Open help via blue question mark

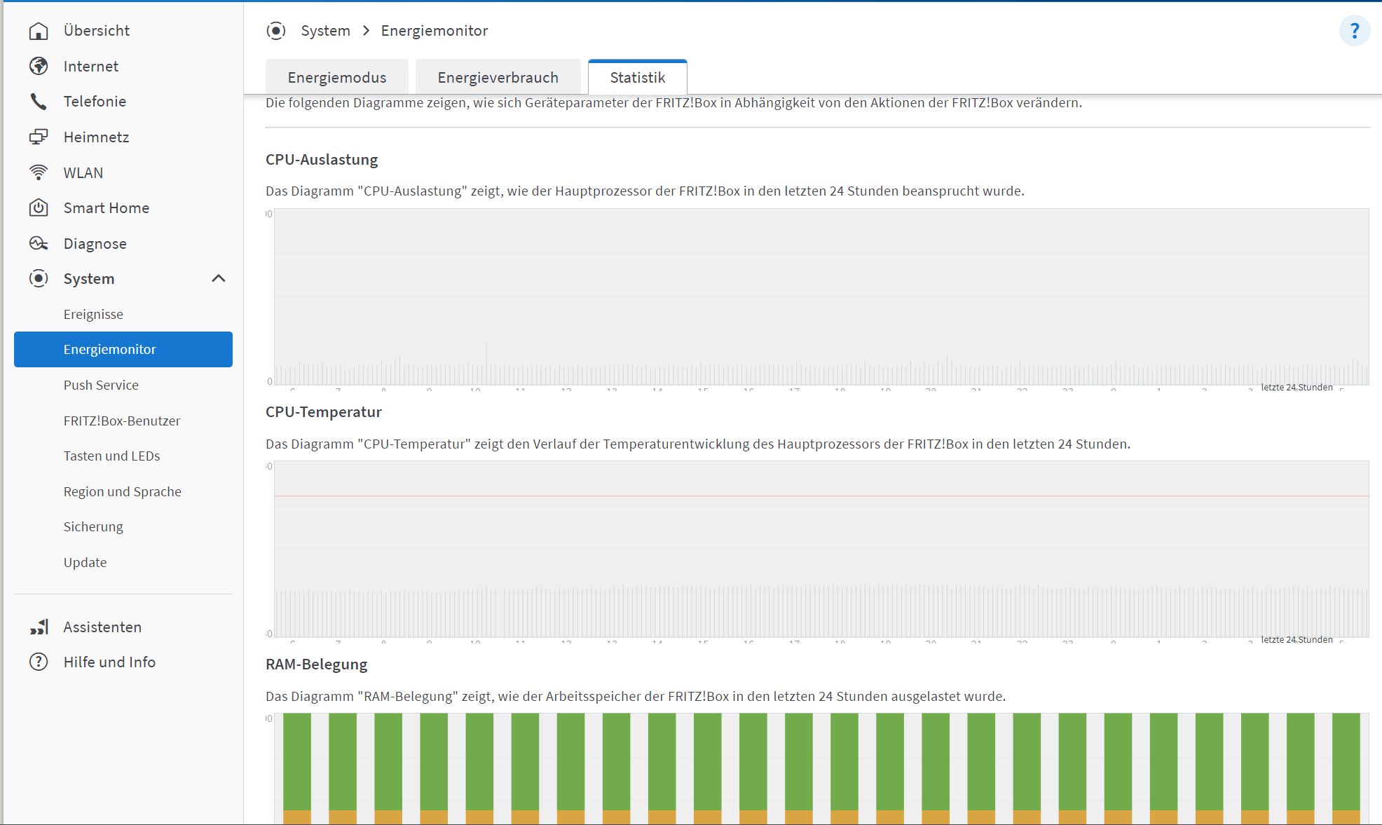(x=1354, y=31)
